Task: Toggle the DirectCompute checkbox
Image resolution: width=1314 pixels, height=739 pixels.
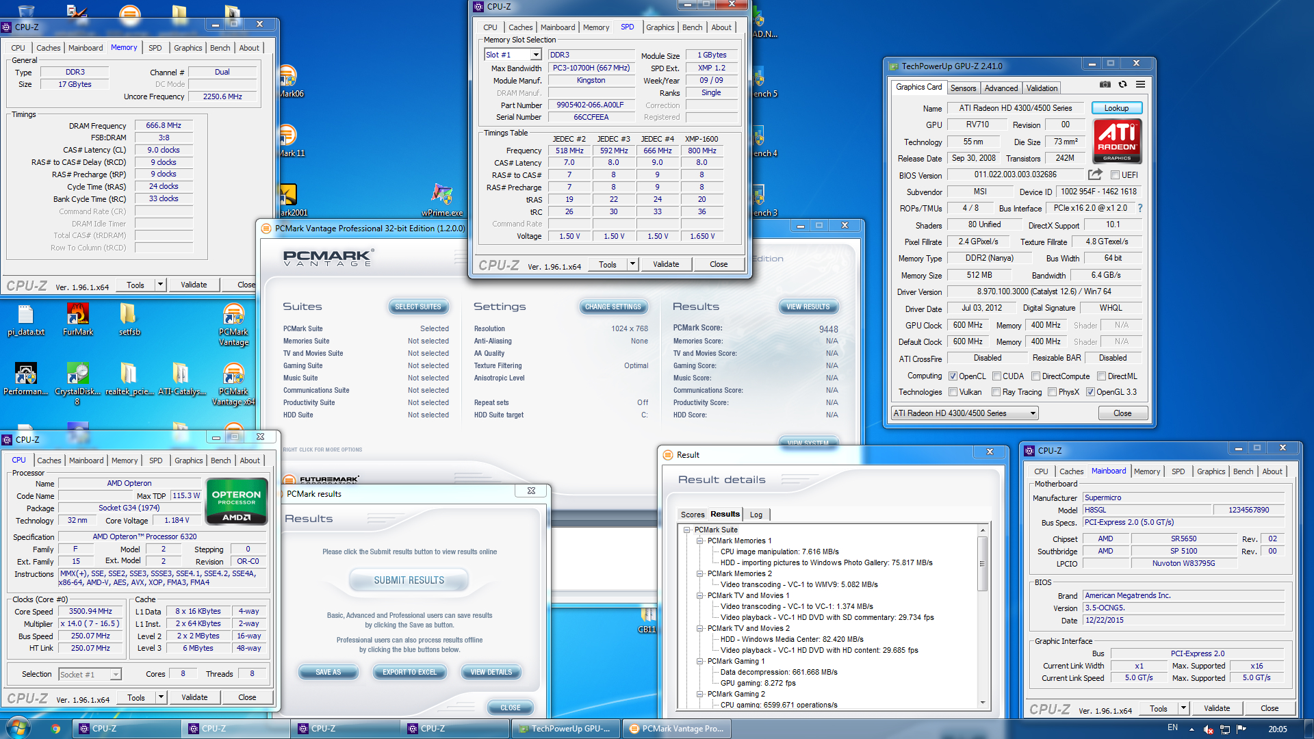Action: 1036,376
